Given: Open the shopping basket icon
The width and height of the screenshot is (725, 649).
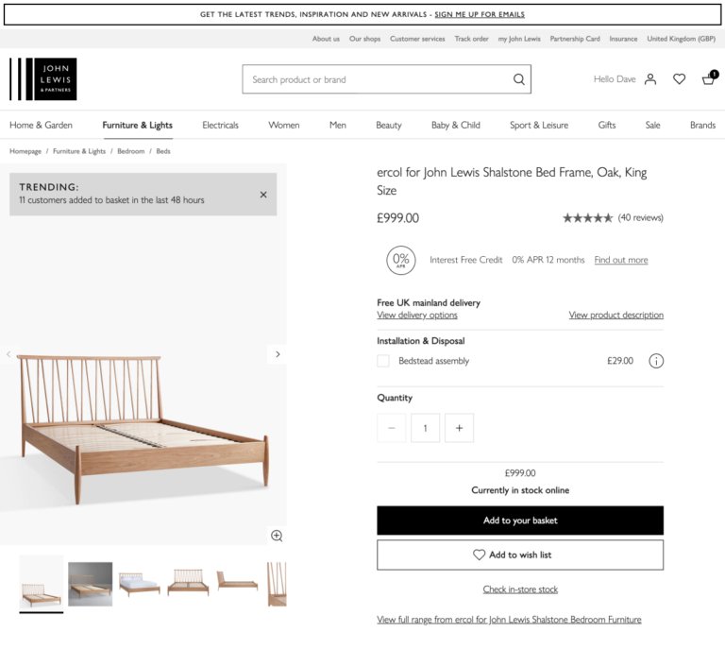Looking at the screenshot, I should click(x=709, y=77).
